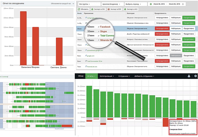This screenshot has height=137, width=198.
Task: Click the start date field after the green plus
Action: 159,4
